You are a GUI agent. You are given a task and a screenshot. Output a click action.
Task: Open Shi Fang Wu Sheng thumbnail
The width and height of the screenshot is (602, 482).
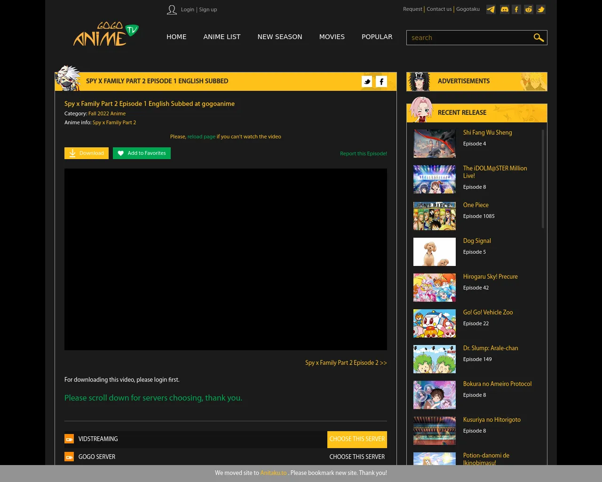(x=435, y=144)
